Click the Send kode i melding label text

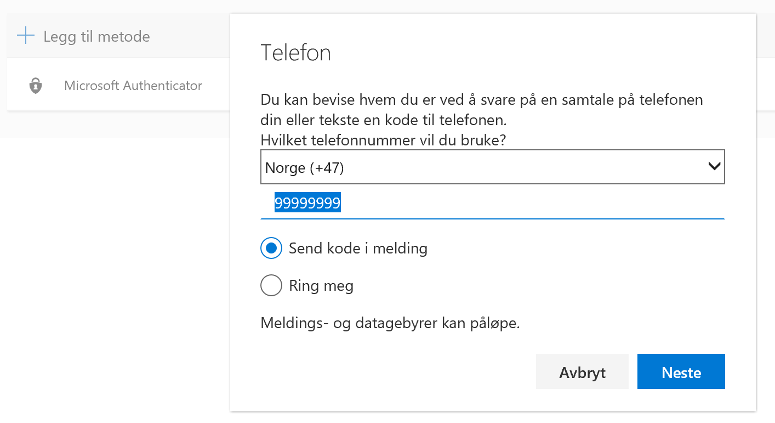point(358,248)
